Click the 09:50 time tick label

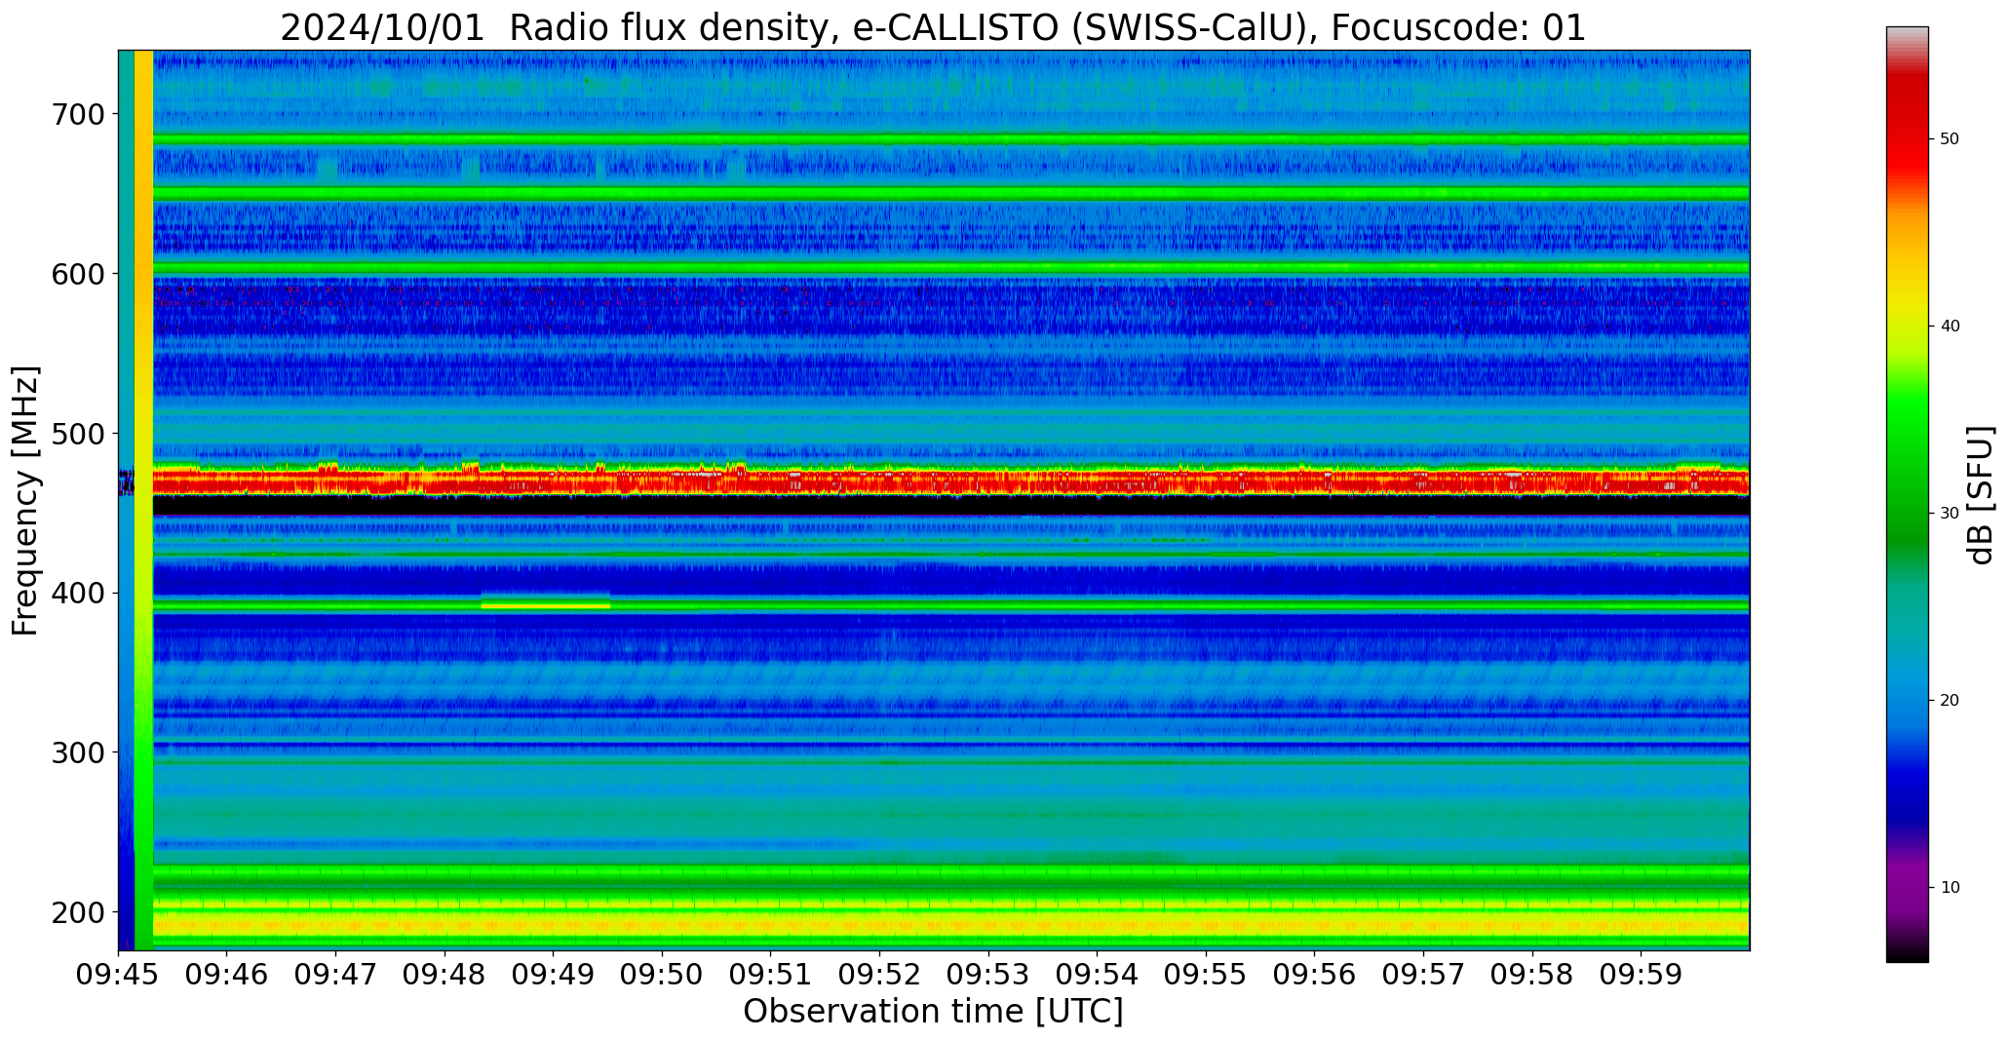coord(663,976)
